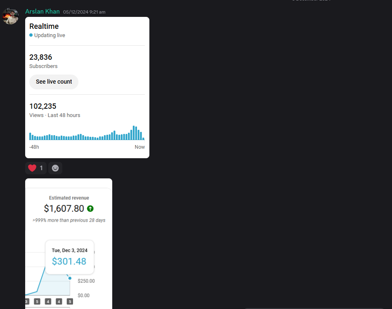Viewport: 392px width, 309px height.
Task: Open Arslan Khan's username profile link
Action: [x=42, y=12]
